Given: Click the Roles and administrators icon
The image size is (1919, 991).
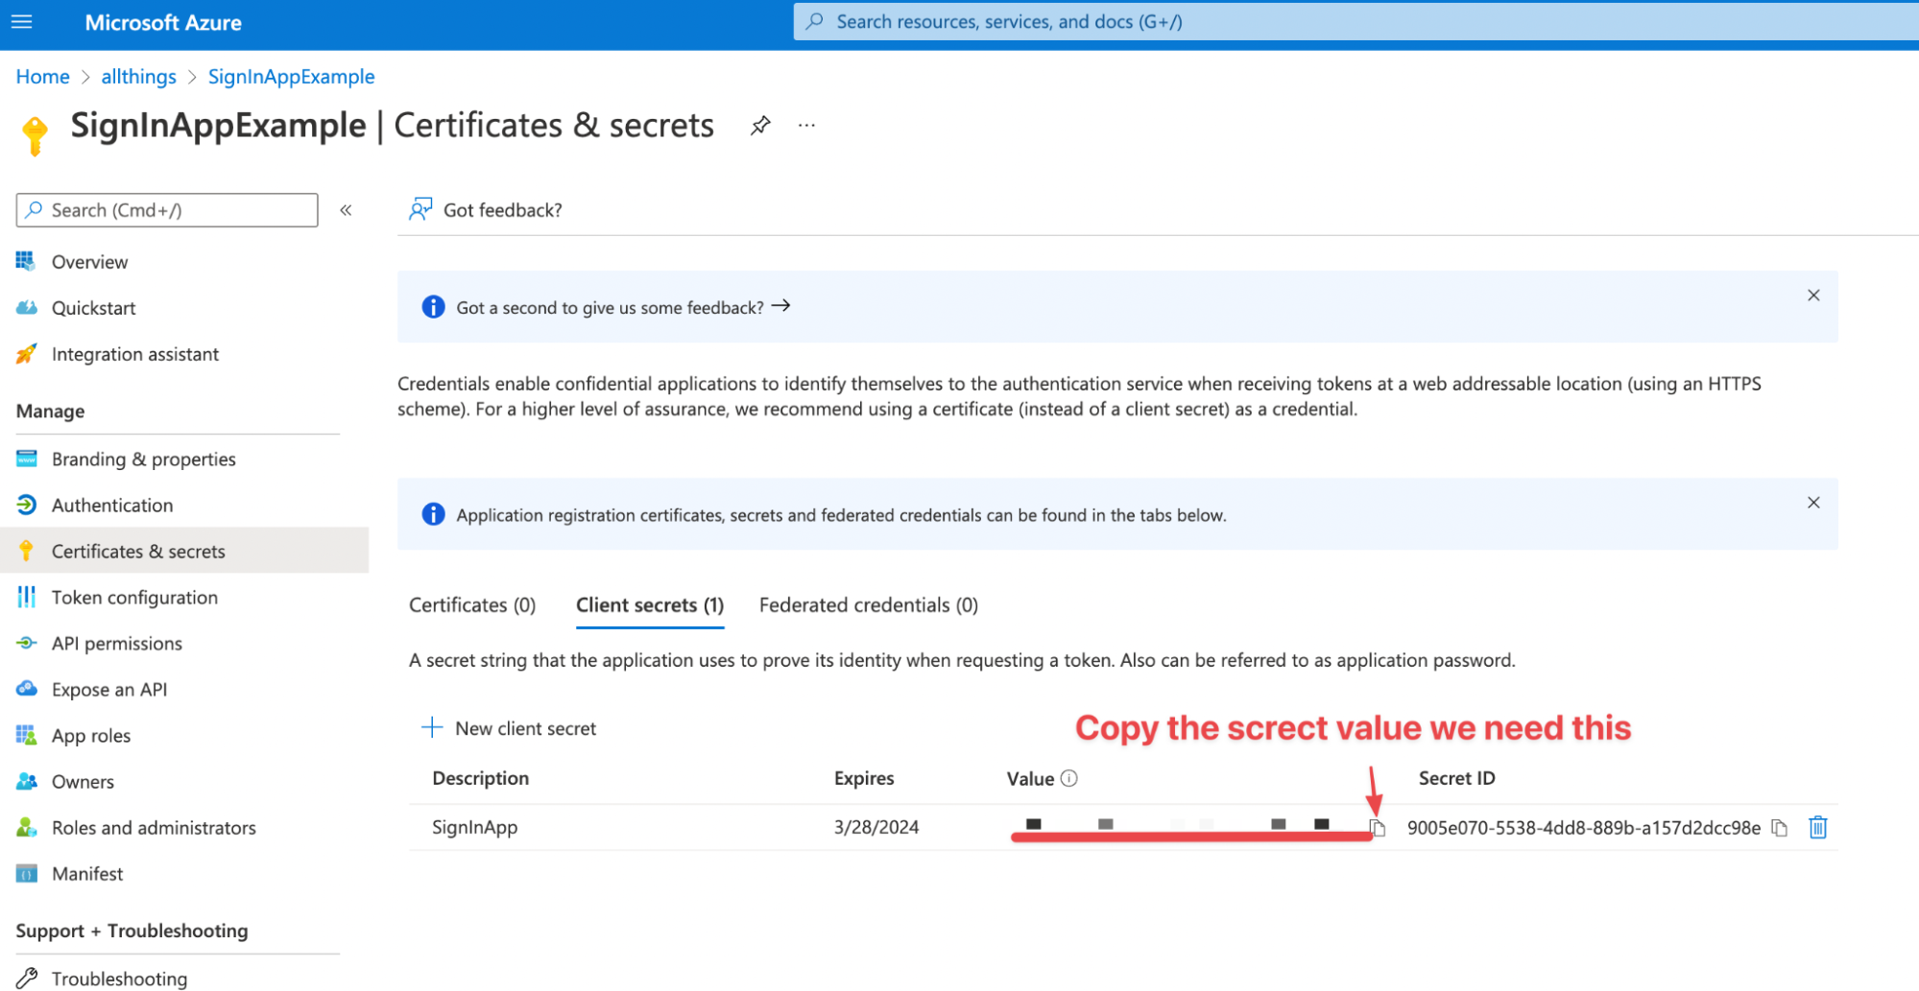Looking at the screenshot, I should coord(26,827).
